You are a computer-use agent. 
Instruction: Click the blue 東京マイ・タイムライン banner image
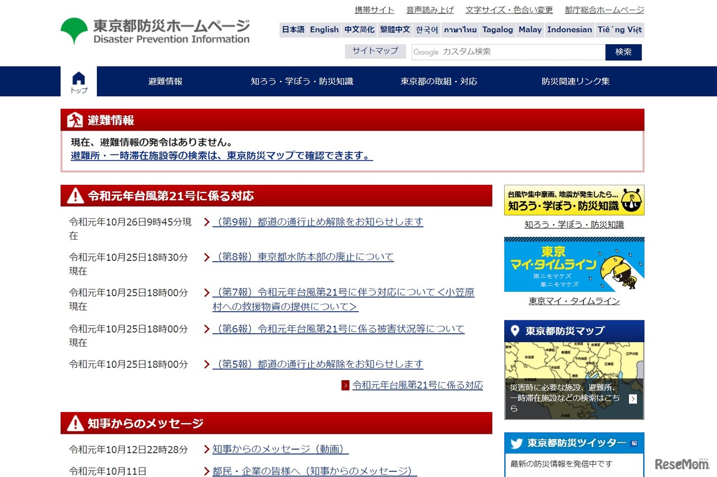pyautogui.click(x=574, y=264)
